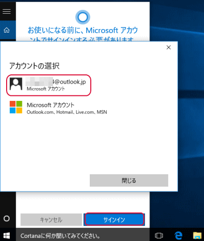Click the お使いになる前に、Microsoft アカウント message text
Viewport: 204px width, 241px height.
click(x=83, y=34)
